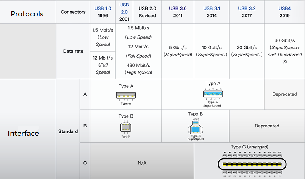Click the 40 Gbit/s data rate cell
Screen dimensions: 305x179
tap(284, 51)
